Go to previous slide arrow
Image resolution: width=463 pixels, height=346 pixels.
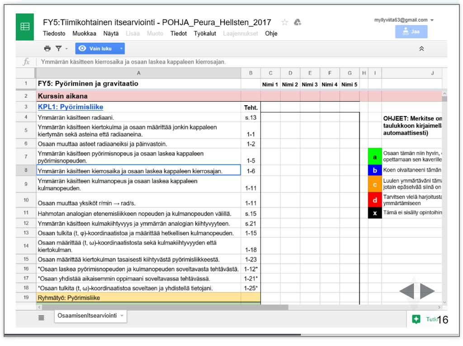point(406,291)
